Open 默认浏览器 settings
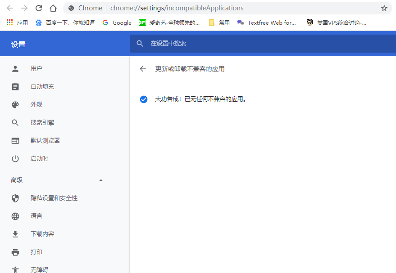The height and width of the screenshot is (273, 396). 45,140
